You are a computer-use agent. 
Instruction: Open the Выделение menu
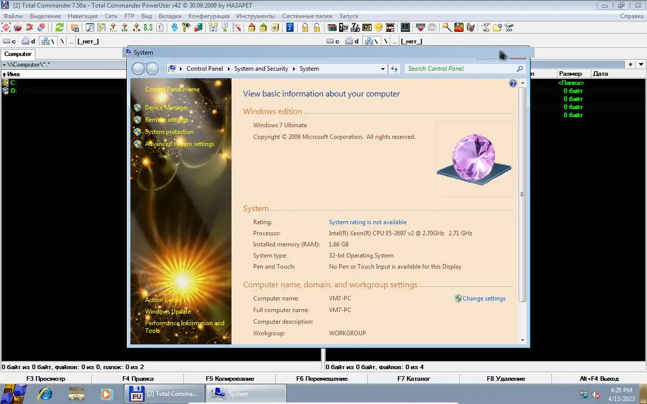pos(45,16)
